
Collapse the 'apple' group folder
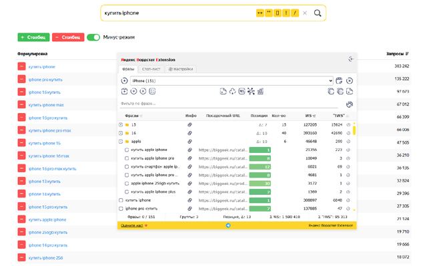[121, 142]
